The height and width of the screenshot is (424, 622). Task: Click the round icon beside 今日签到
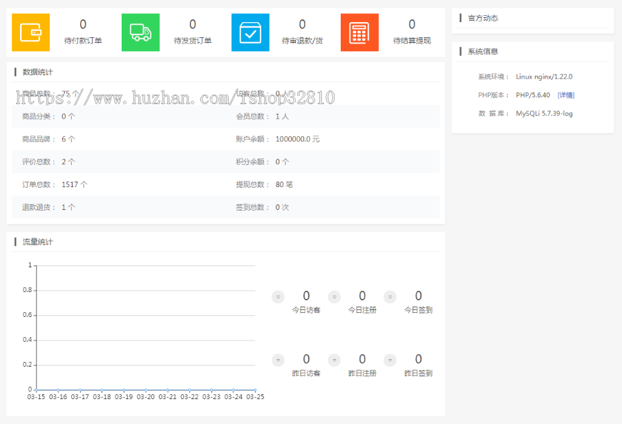tap(390, 297)
